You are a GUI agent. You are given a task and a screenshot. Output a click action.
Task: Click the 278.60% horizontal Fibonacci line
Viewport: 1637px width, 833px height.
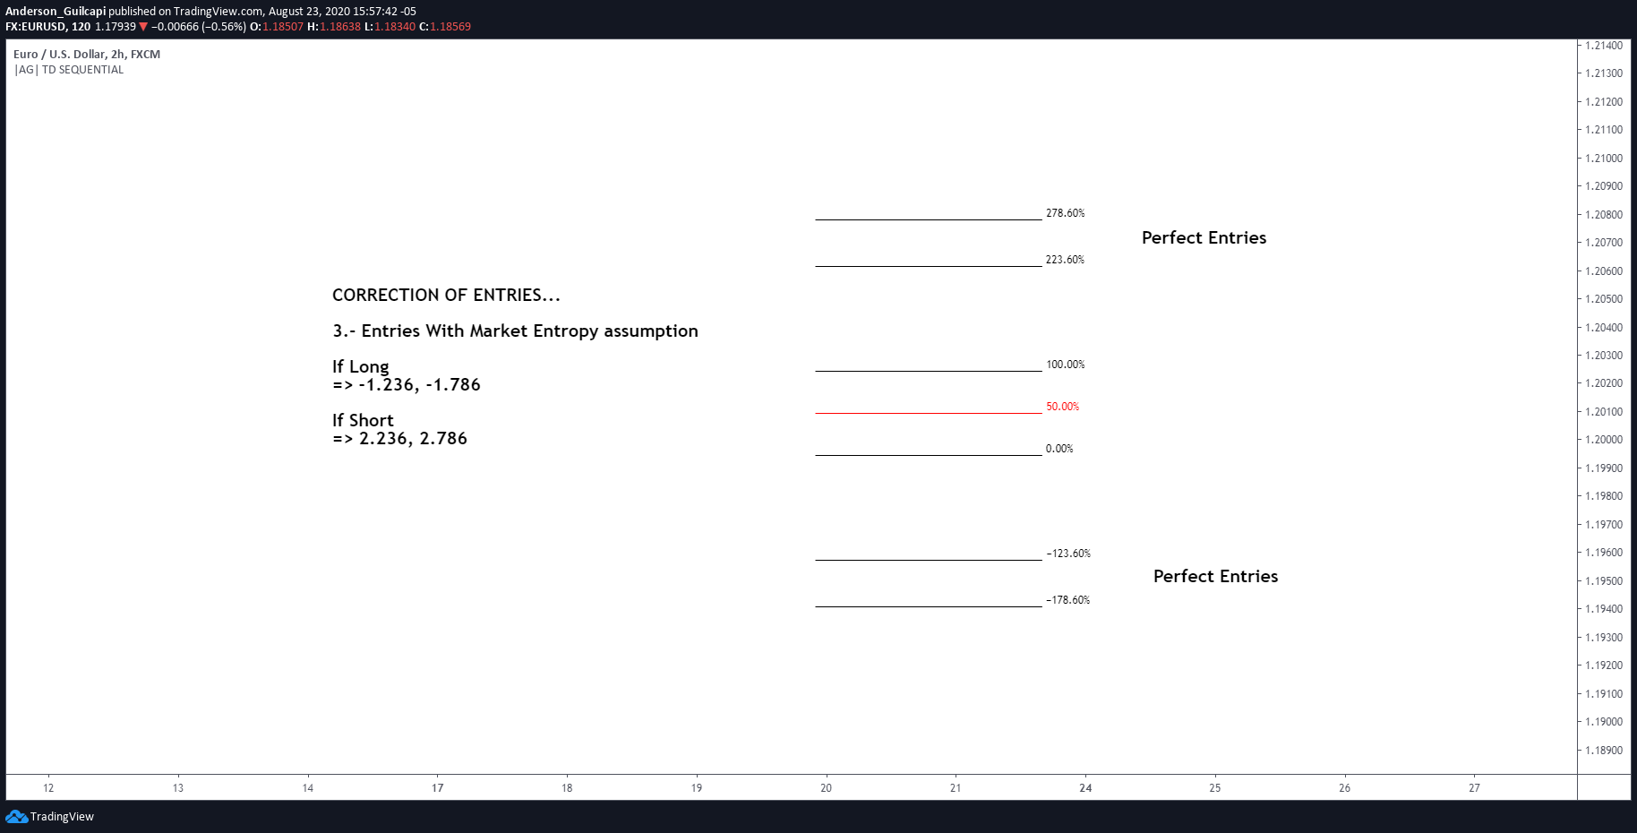929,219
